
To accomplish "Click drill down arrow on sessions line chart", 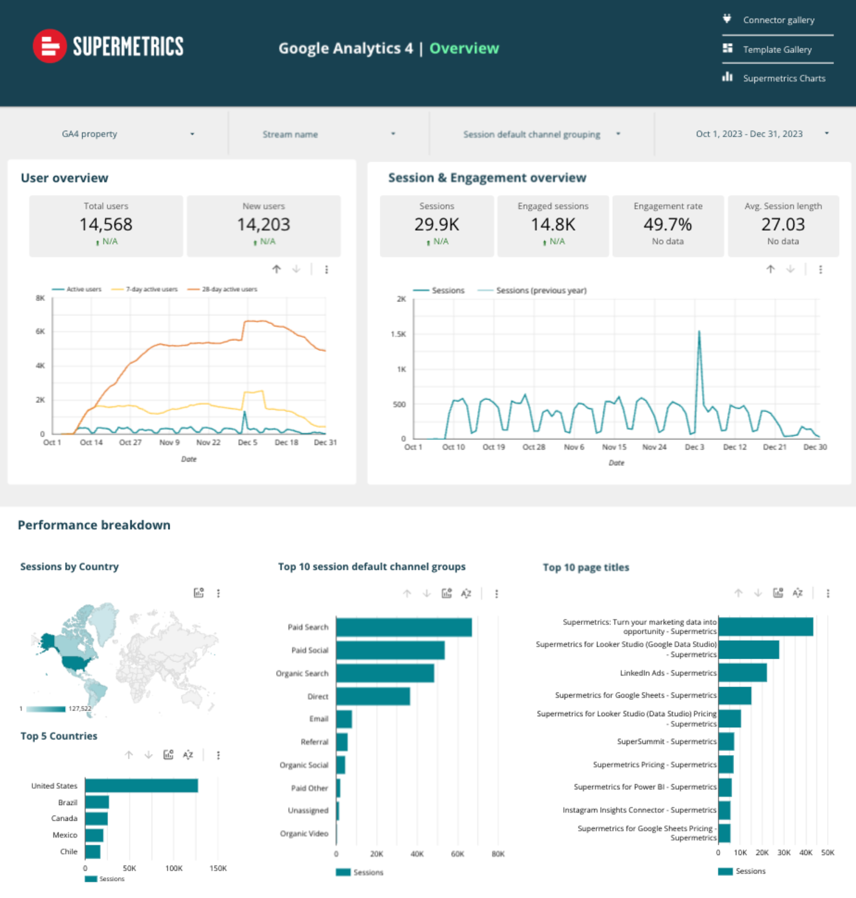I will pyautogui.click(x=790, y=270).
